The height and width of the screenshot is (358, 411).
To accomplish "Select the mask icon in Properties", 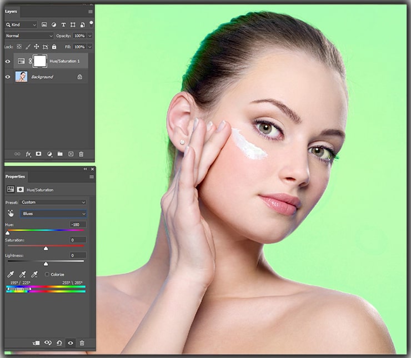I will (x=20, y=189).
